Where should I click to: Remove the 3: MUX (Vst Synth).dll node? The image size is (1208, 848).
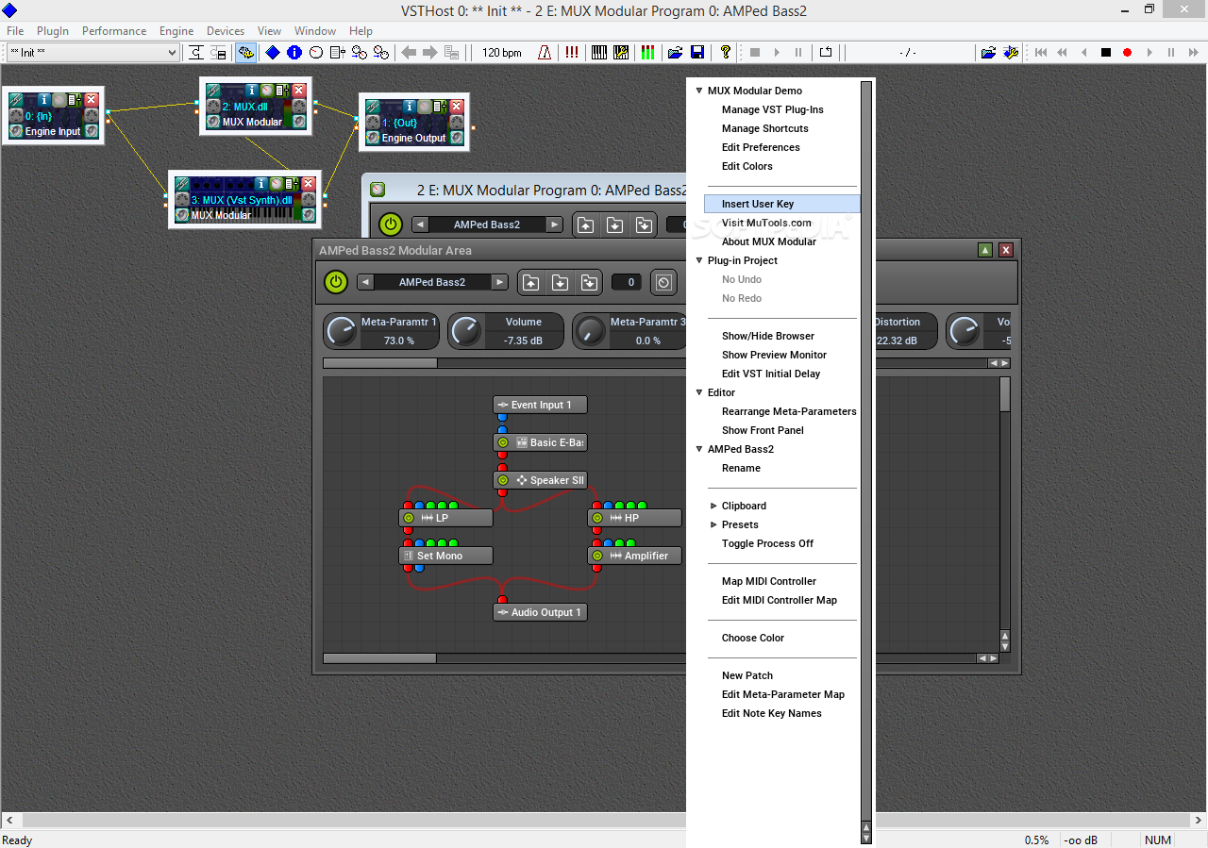tap(307, 184)
